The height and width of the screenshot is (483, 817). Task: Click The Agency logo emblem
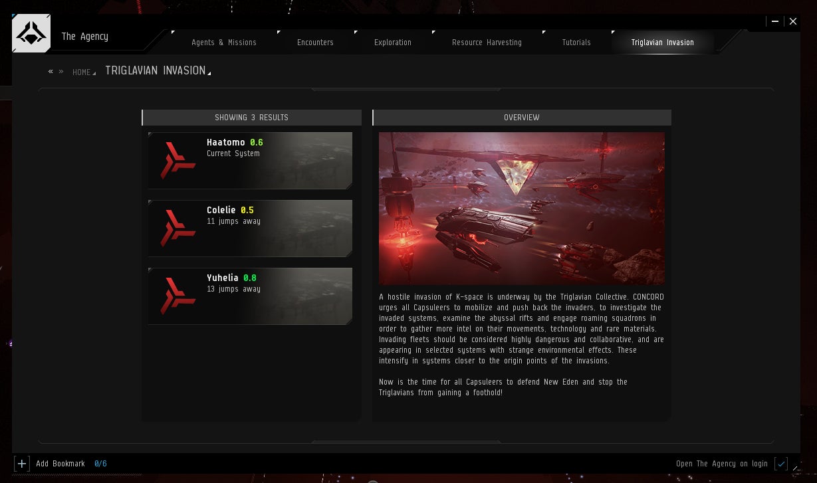click(x=31, y=33)
